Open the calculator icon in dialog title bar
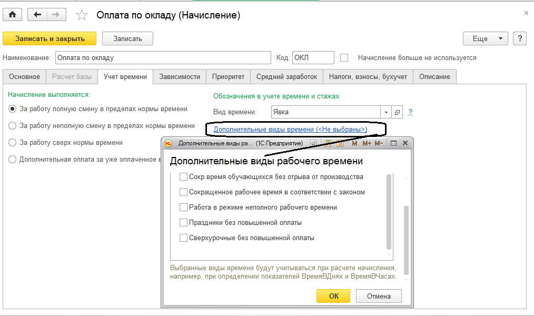Viewport: 534px width, 316px height. pos(328,143)
